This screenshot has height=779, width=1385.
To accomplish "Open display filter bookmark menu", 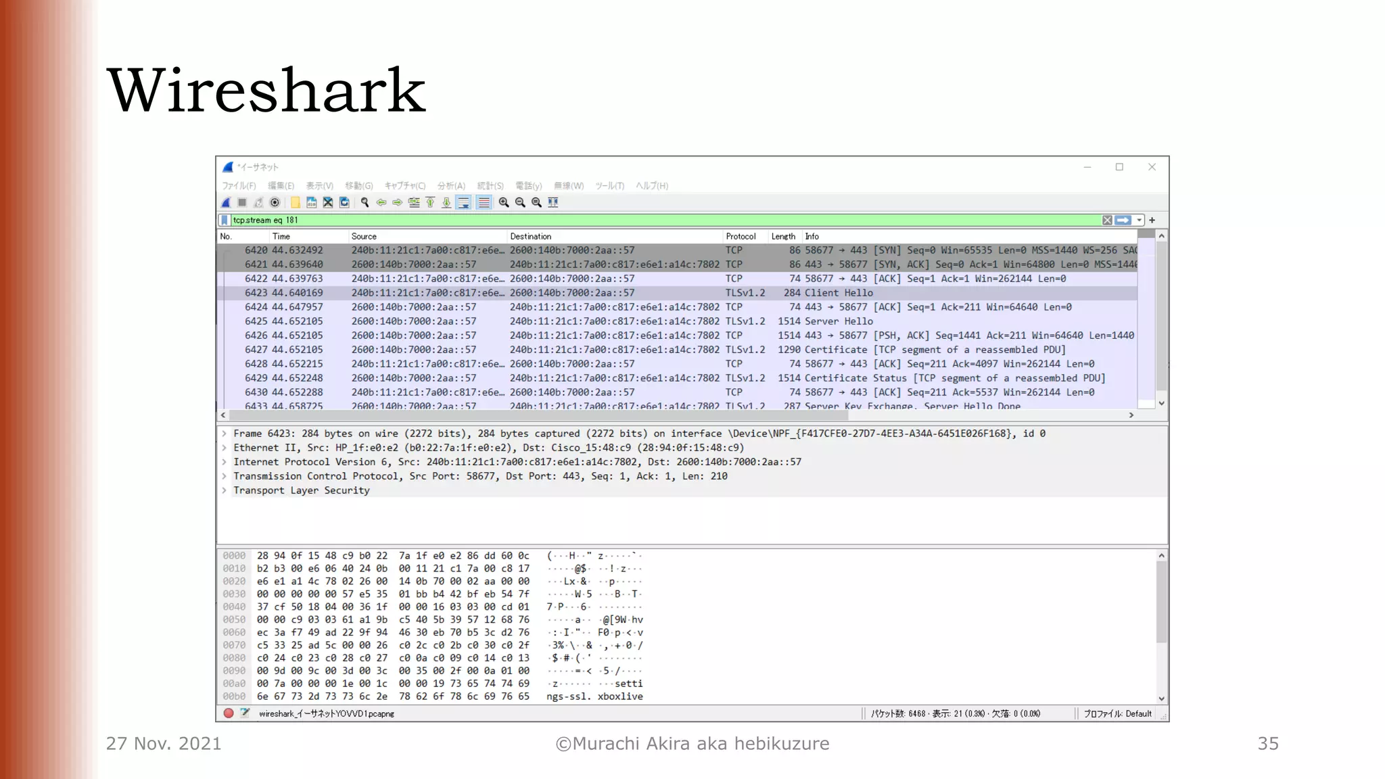I will pos(225,220).
